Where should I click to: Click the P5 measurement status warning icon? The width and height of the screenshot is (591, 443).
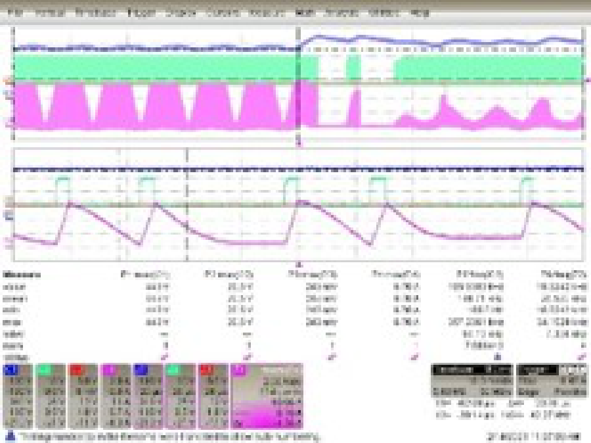(x=496, y=356)
